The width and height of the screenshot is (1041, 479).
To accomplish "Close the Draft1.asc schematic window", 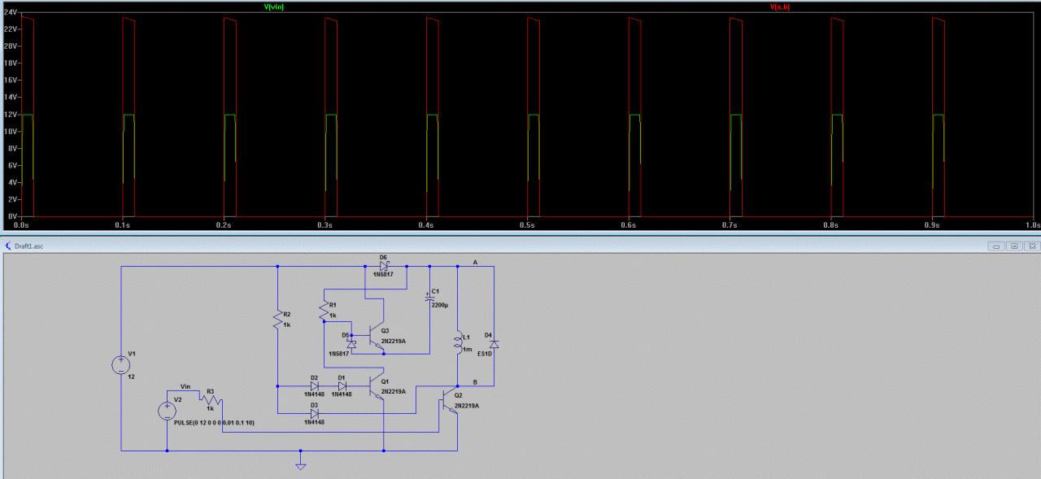I will point(1032,245).
